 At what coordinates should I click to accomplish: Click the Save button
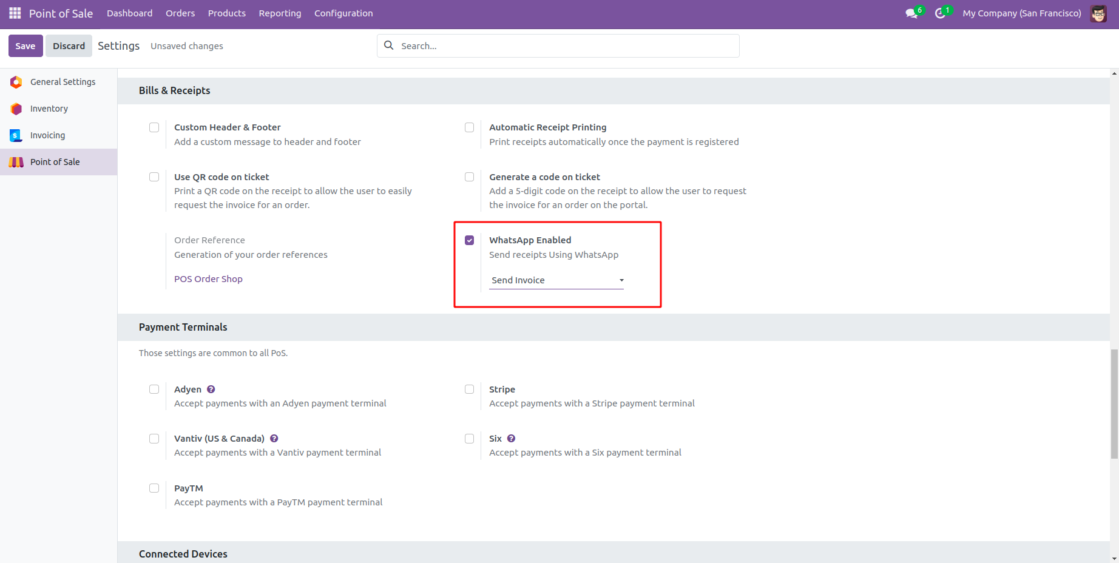pos(25,46)
